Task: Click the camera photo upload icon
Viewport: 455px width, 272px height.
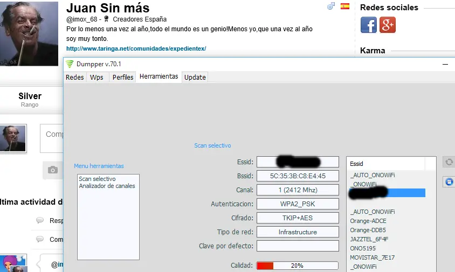Action: pos(53,170)
